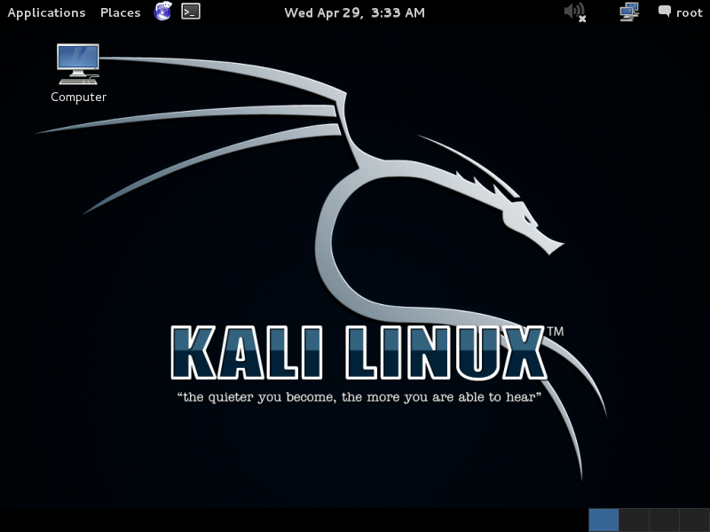This screenshot has height=532, width=710.
Task: Click the chat bubble status icon
Action: 665,12
